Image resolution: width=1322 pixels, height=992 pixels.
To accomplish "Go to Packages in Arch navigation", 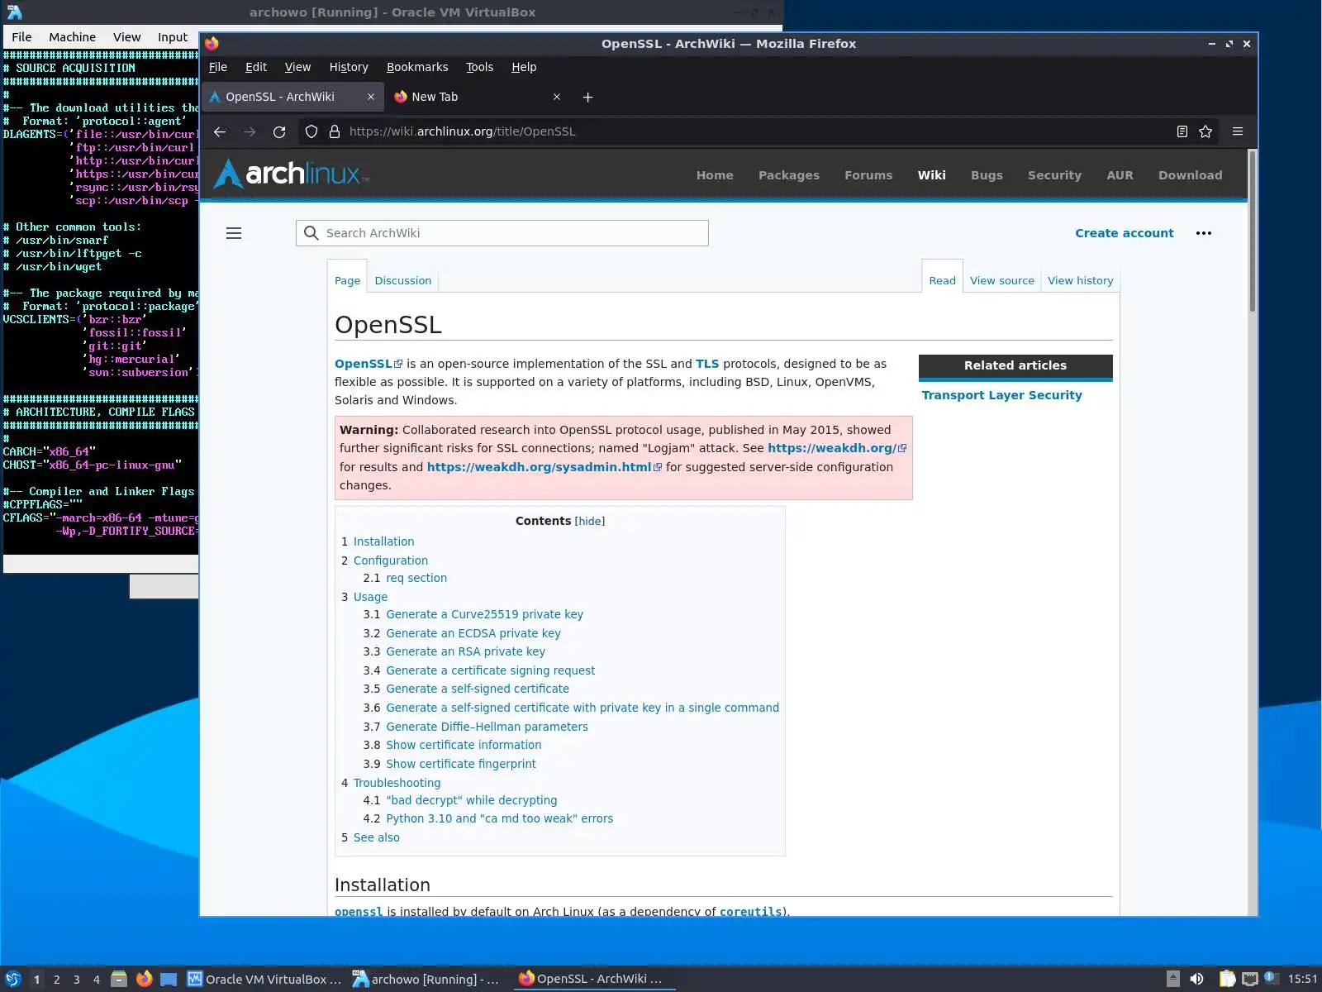I will (x=789, y=175).
